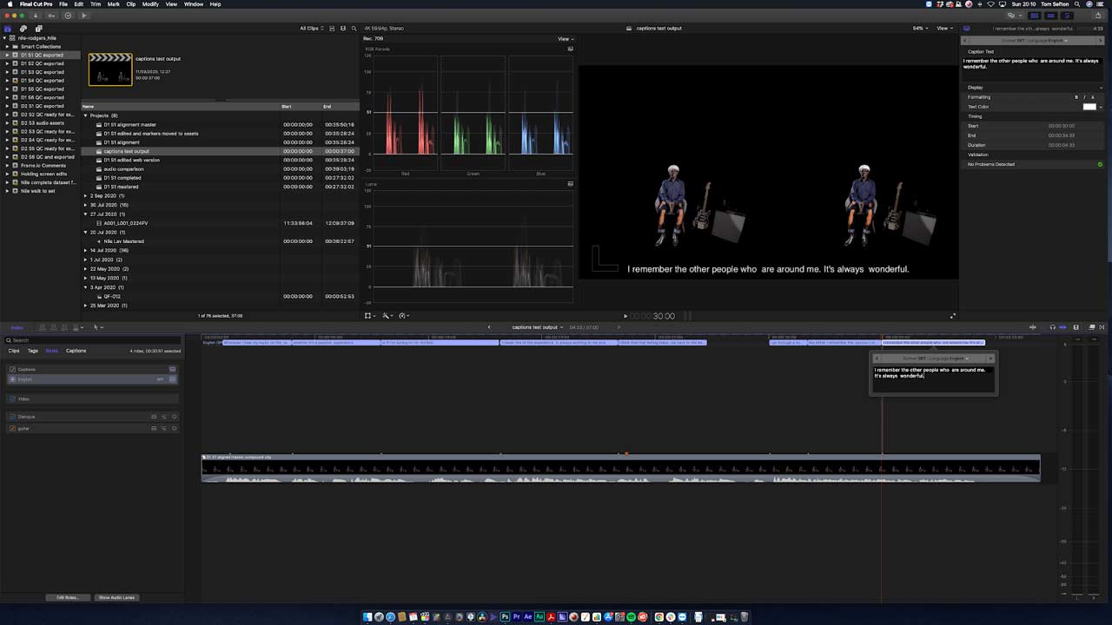
Task: Open the caption Text Color dropdown arrow
Action: click(1101, 107)
